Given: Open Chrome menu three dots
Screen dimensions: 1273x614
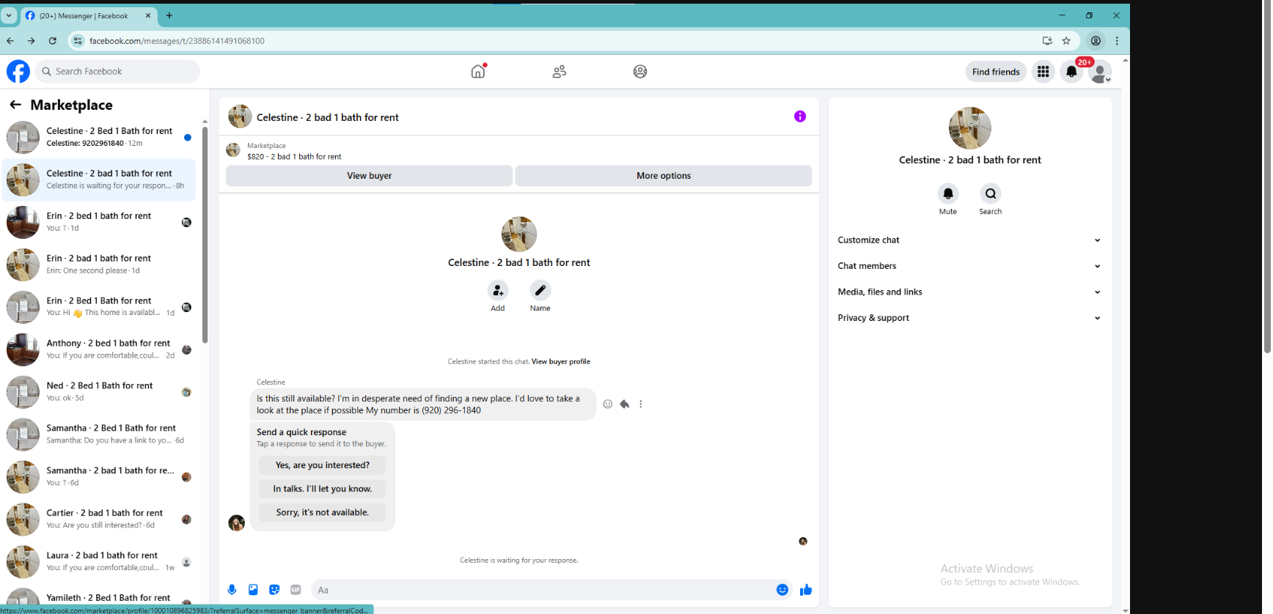Looking at the screenshot, I should pos(1117,41).
